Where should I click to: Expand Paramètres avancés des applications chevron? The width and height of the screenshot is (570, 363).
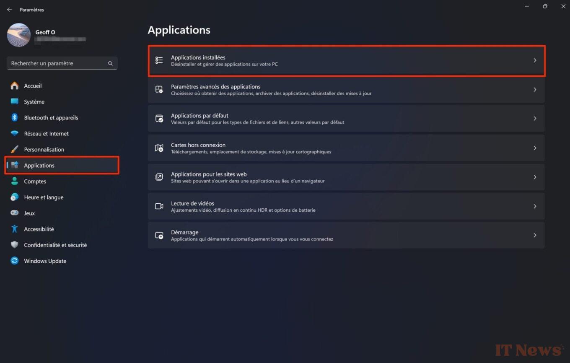(x=535, y=89)
